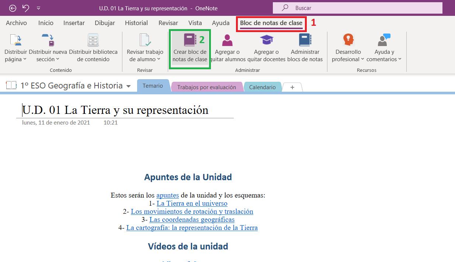Undo the last action with Undo icon

point(25,8)
